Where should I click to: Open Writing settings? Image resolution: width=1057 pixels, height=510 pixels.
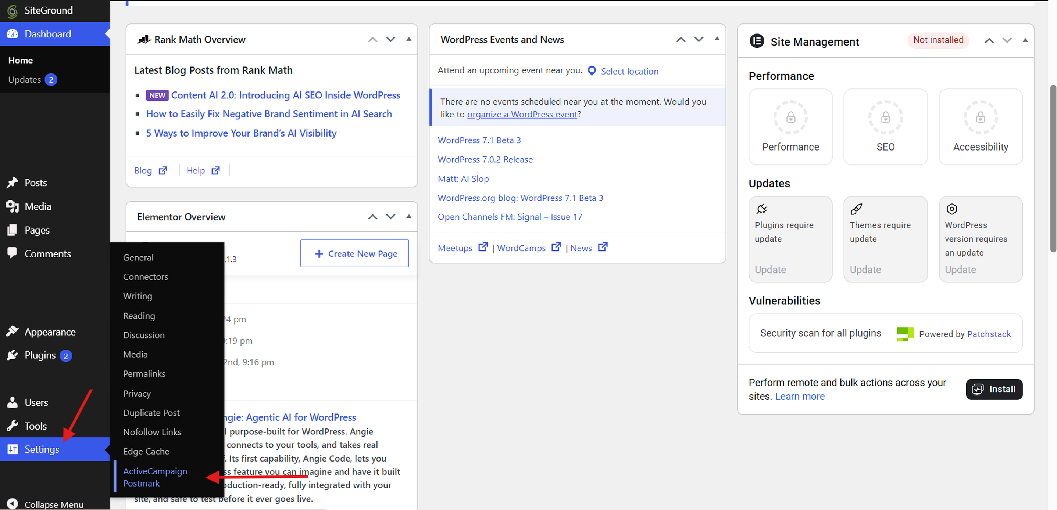pos(138,296)
